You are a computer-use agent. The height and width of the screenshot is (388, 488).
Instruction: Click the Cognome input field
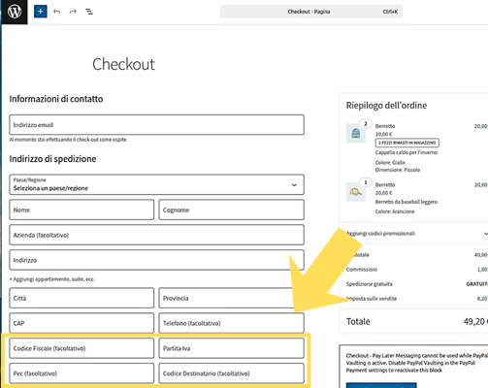coord(232,210)
